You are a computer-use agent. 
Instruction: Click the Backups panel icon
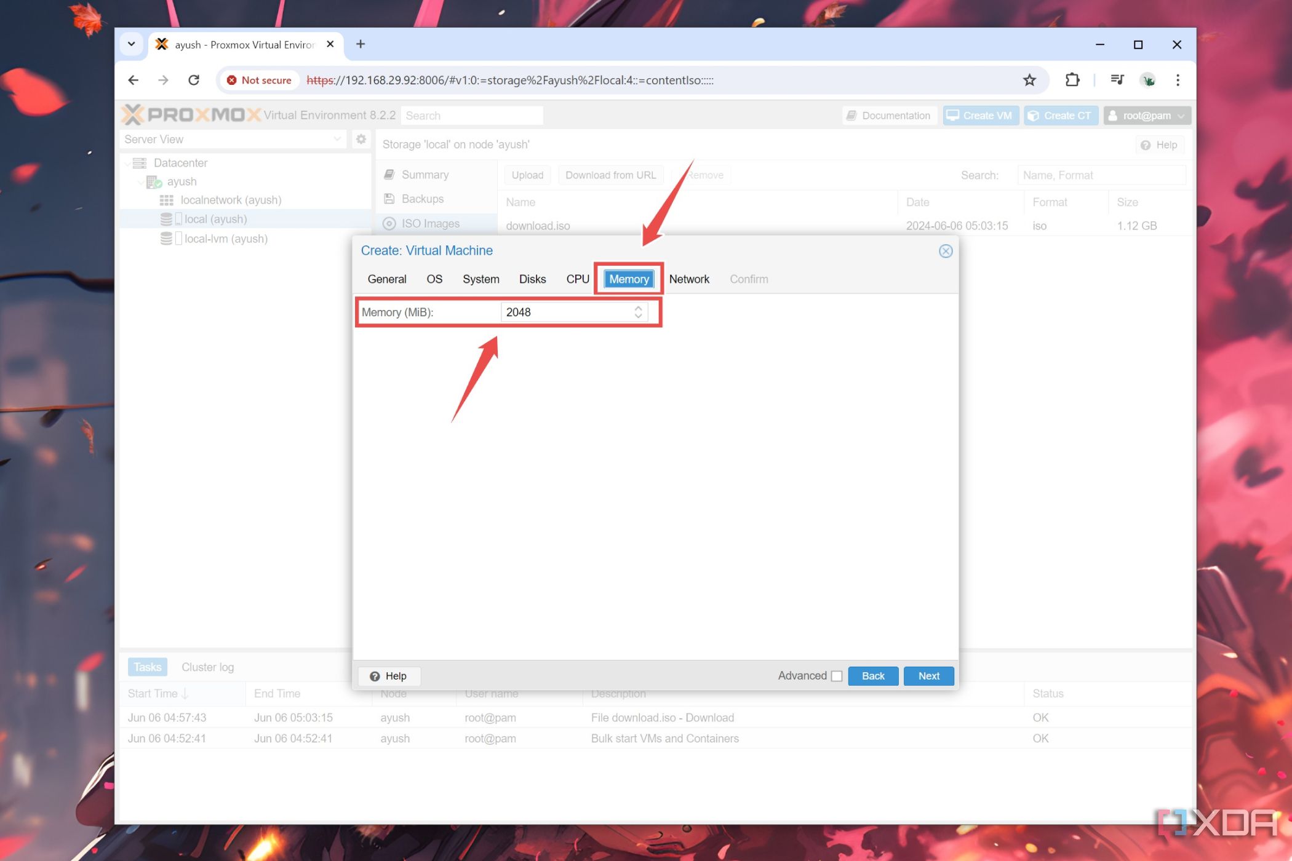[389, 198]
